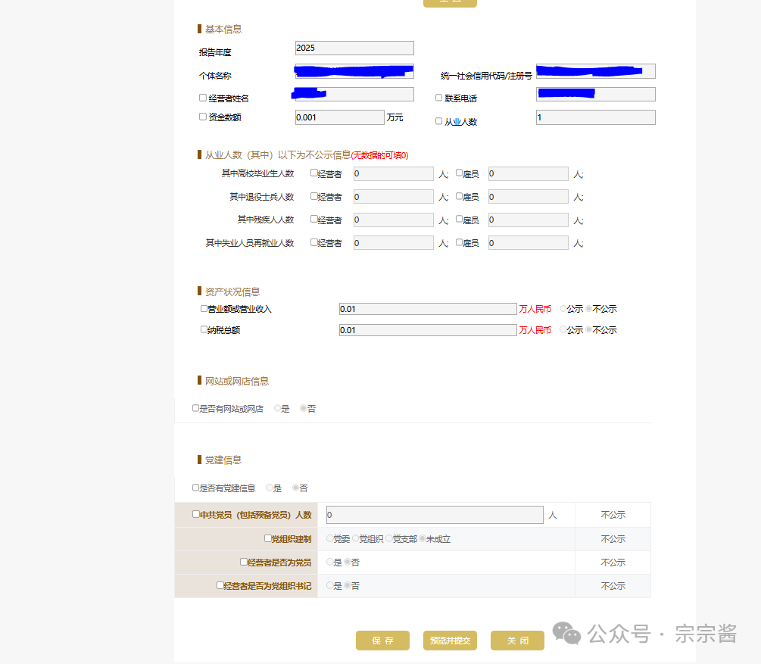Viewport: 761px width, 664px height.
Task: Check the 经营者姓名 checkbox
Action: pyautogui.click(x=203, y=98)
